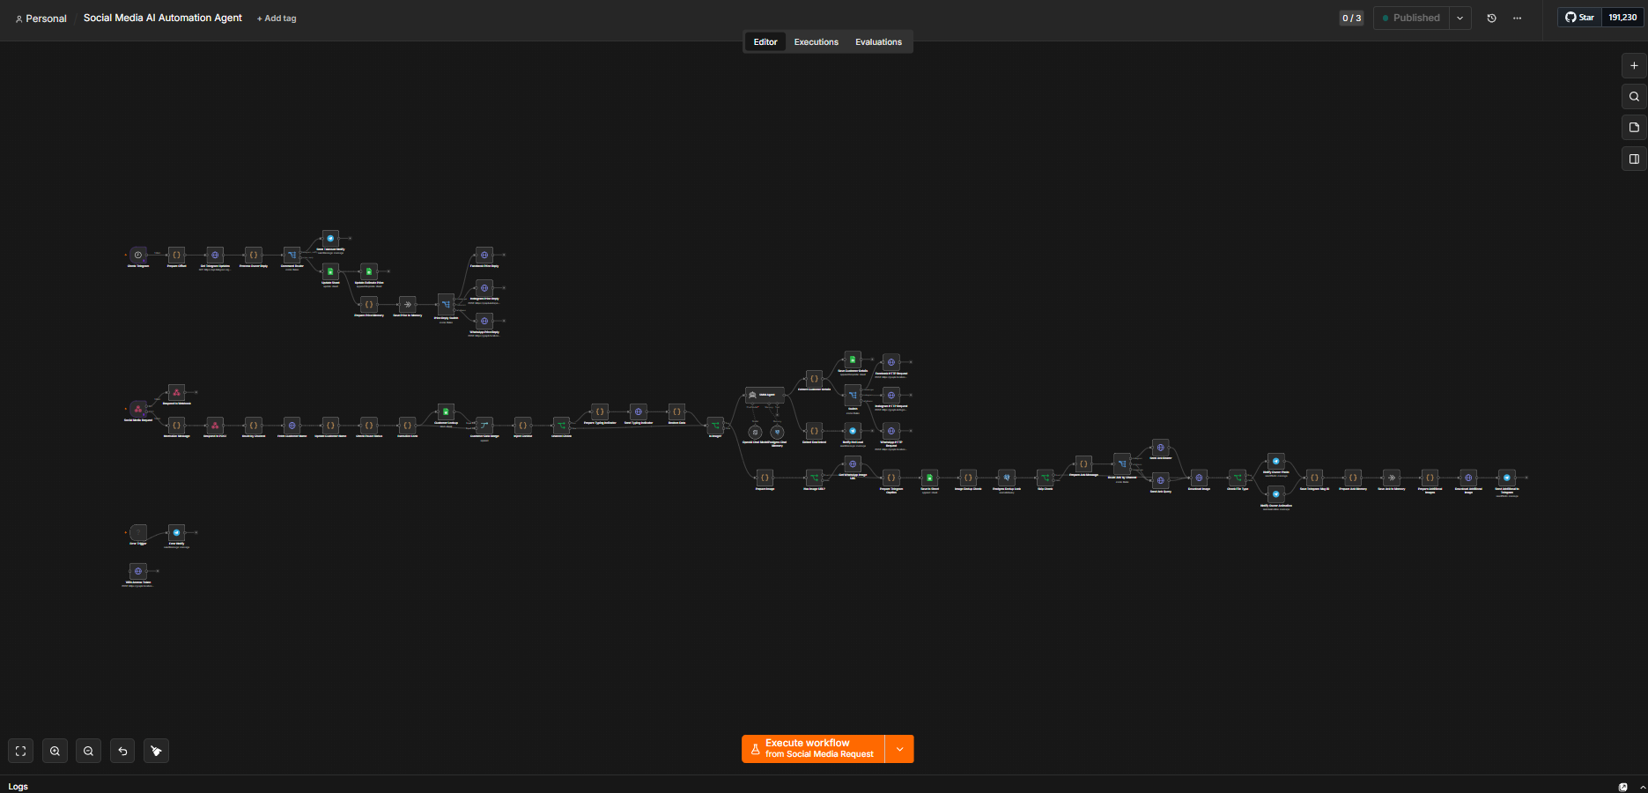Tidy up the workflow nodes

156,751
